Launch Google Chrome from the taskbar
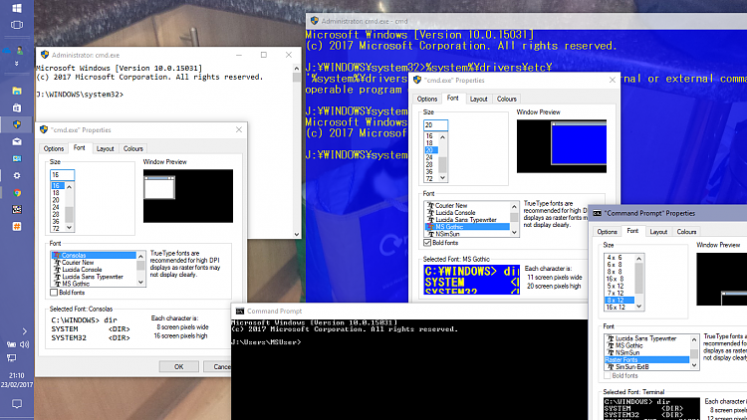The width and height of the screenshot is (747, 420). (x=17, y=192)
